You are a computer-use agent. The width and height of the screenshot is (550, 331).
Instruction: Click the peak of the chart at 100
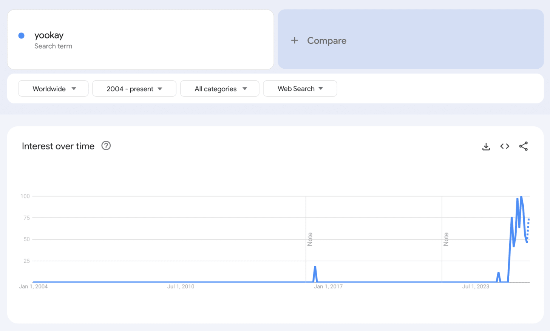[x=521, y=197]
